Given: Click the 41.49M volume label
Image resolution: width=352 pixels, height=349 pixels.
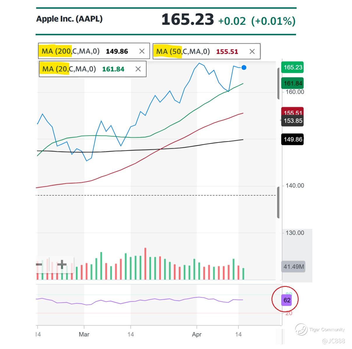Looking at the screenshot, I should [294, 266].
